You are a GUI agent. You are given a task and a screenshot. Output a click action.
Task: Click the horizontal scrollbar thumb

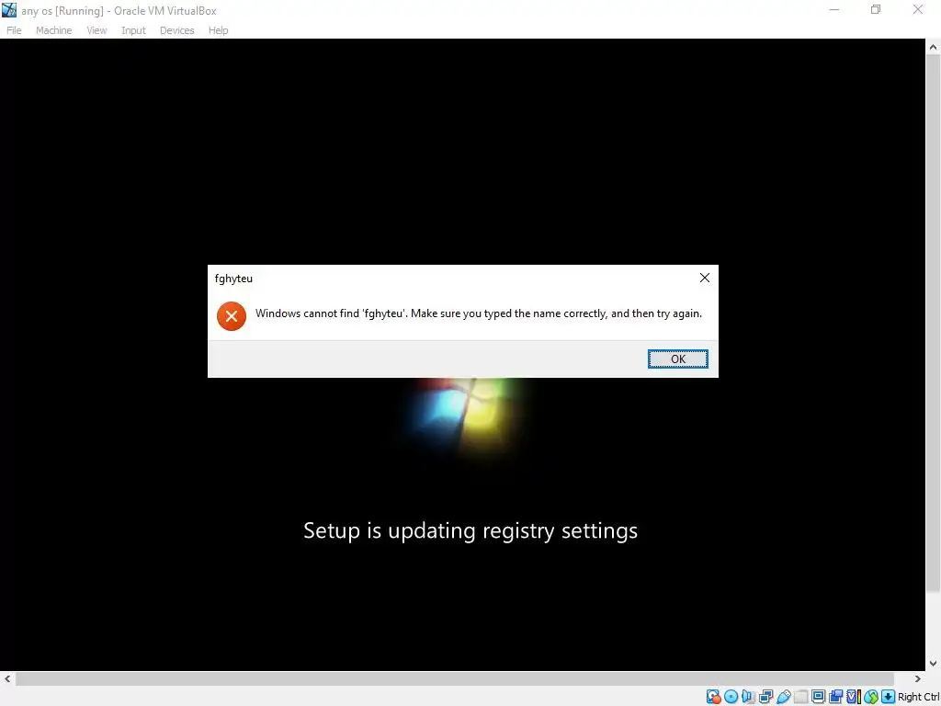[455, 678]
